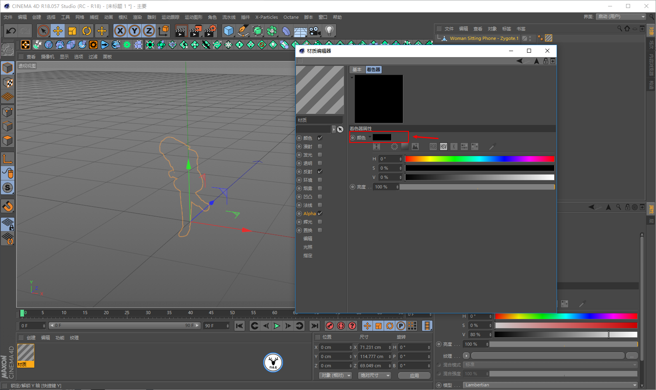Click the Light bulb object icon
The height and width of the screenshot is (390, 656).
pos(329,31)
